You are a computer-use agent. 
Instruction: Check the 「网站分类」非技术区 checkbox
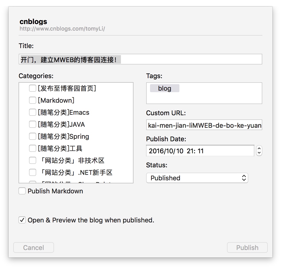32,160
